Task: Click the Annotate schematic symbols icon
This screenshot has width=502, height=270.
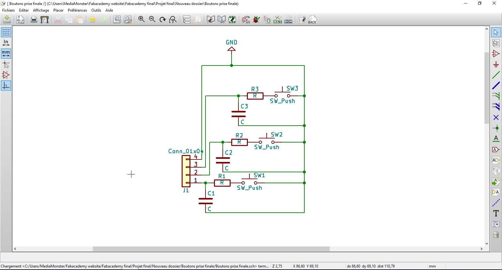Action: (246, 20)
